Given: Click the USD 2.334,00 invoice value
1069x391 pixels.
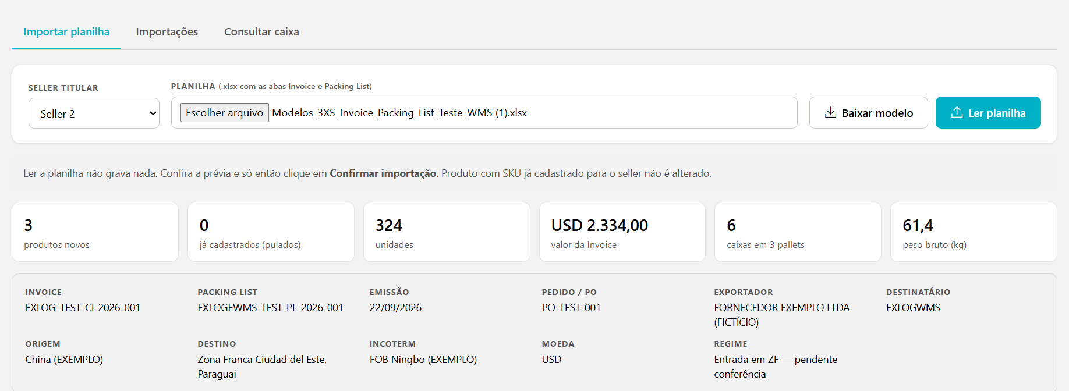Looking at the screenshot, I should (600, 226).
